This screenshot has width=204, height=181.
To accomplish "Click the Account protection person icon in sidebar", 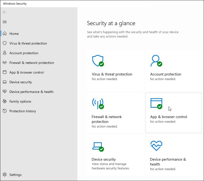I will pos(5,53).
